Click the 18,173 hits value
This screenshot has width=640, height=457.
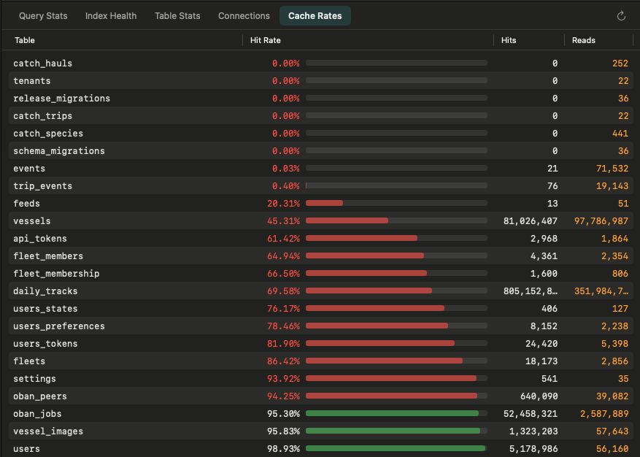click(541, 362)
